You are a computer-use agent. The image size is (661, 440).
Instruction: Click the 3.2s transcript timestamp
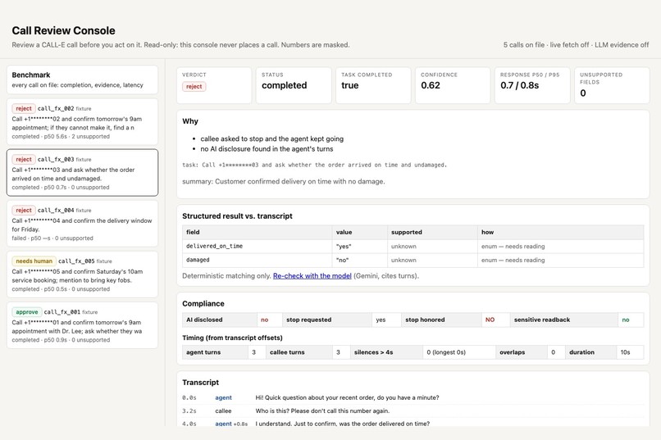[x=189, y=411]
